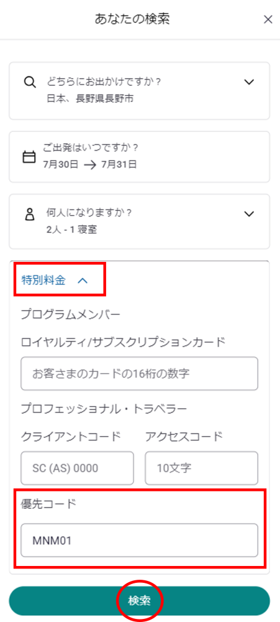
Task: Select the check-out date 7月31日
Action: (x=119, y=165)
